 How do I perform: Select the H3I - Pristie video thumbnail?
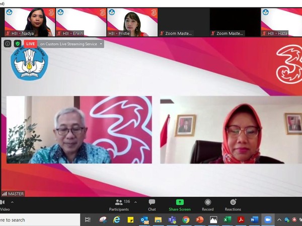tap(132, 22)
